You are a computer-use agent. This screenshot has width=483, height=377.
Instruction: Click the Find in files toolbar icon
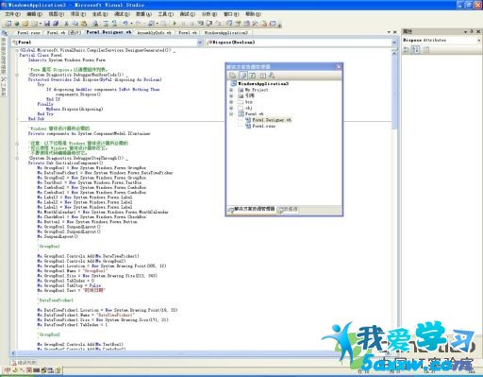point(95,24)
